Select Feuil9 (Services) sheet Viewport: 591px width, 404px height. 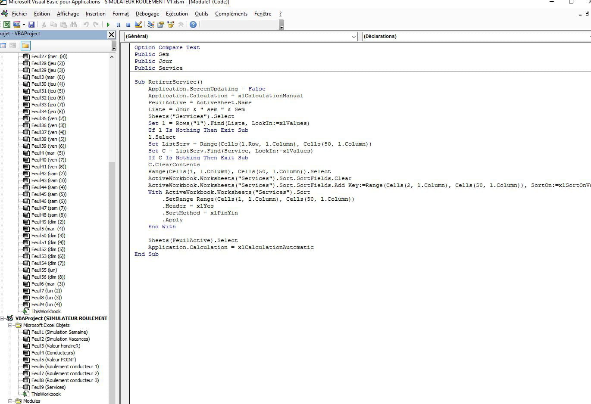tap(48, 387)
